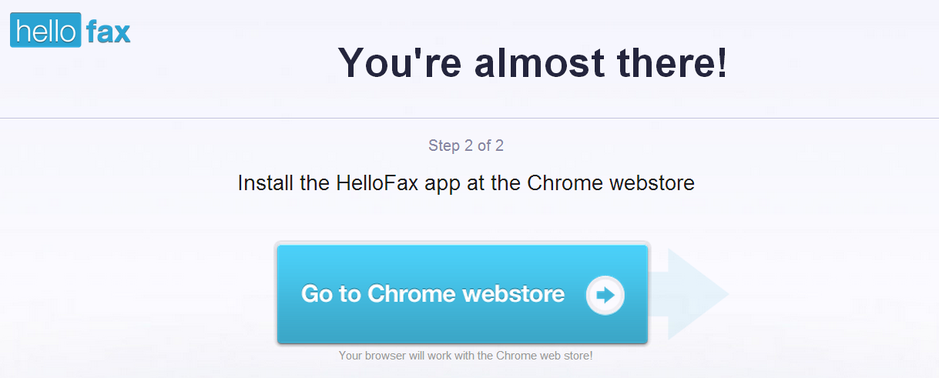This screenshot has height=378, width=939.
Task: Click the "Go to" text in blue button
Action: tap(331, 294)
